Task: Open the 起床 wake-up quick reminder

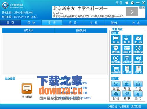Action: [x=116, y=39]
